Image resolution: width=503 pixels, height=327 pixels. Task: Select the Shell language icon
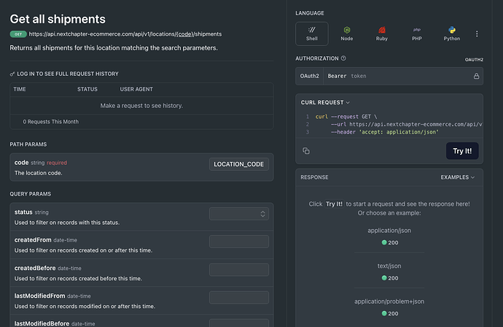click(x=311, y=34)
